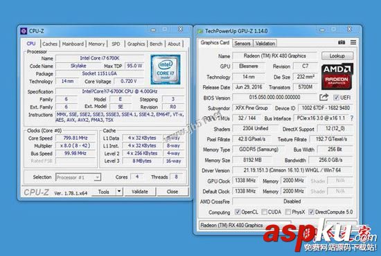The height and width of the screenshot is (256, 381).
Task: Click the 'Skylake' code name value
Action: pos(78,66)
